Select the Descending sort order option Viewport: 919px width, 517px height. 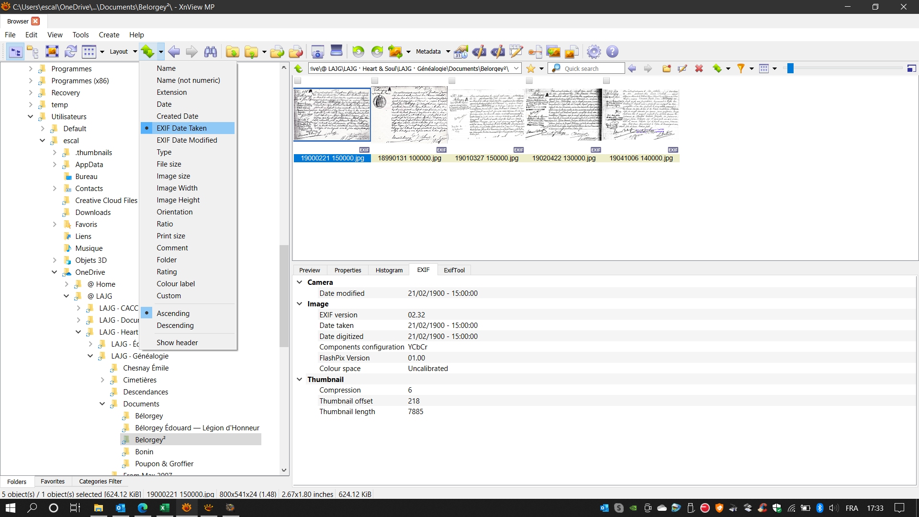click(175, 326)
